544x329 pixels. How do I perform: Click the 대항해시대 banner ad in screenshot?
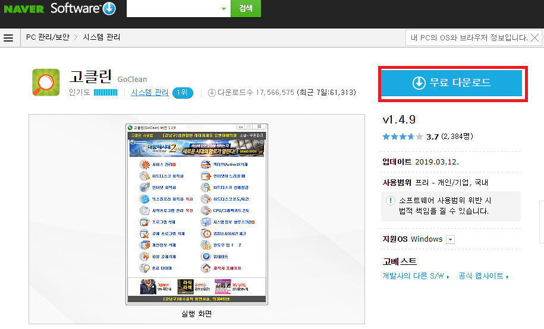(197, 148)
